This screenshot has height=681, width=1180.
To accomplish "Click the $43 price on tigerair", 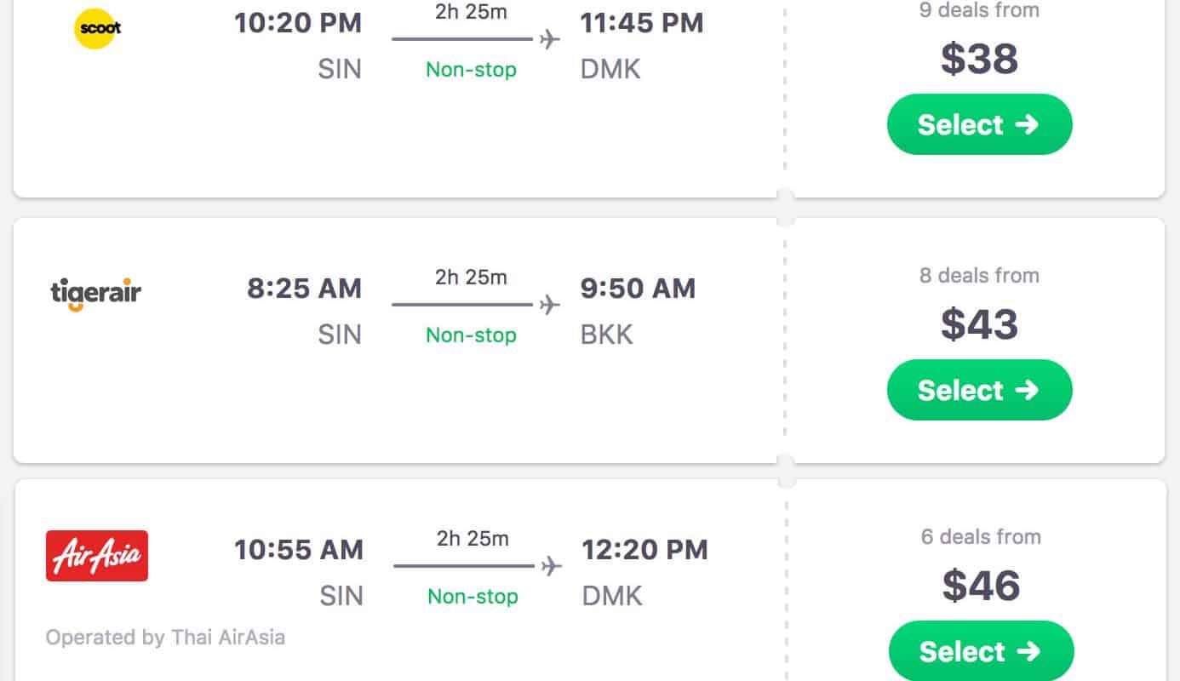I will tap(979, 324).
